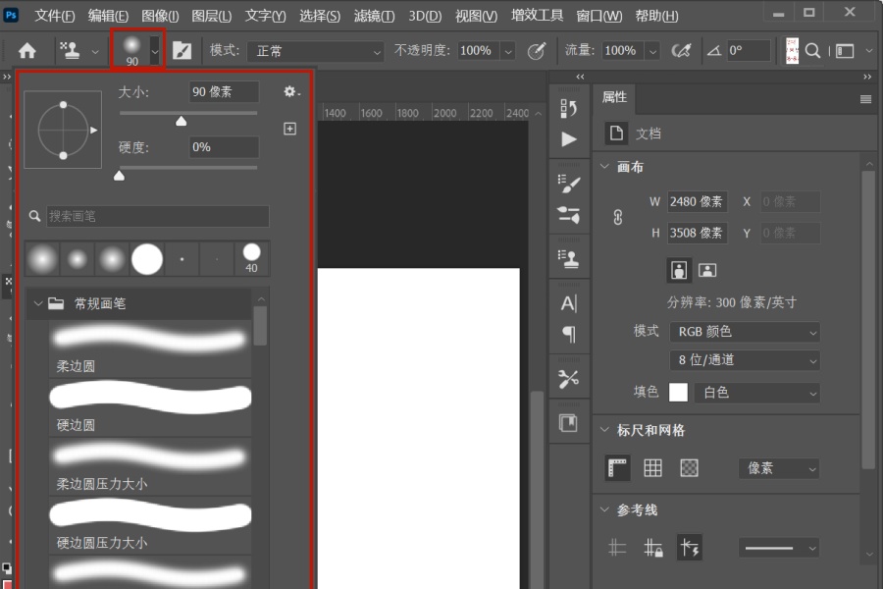Viewport: 883px width, 589px height.
Task: Toggle pressure for opacity icon
Action: tap(537, 51)
